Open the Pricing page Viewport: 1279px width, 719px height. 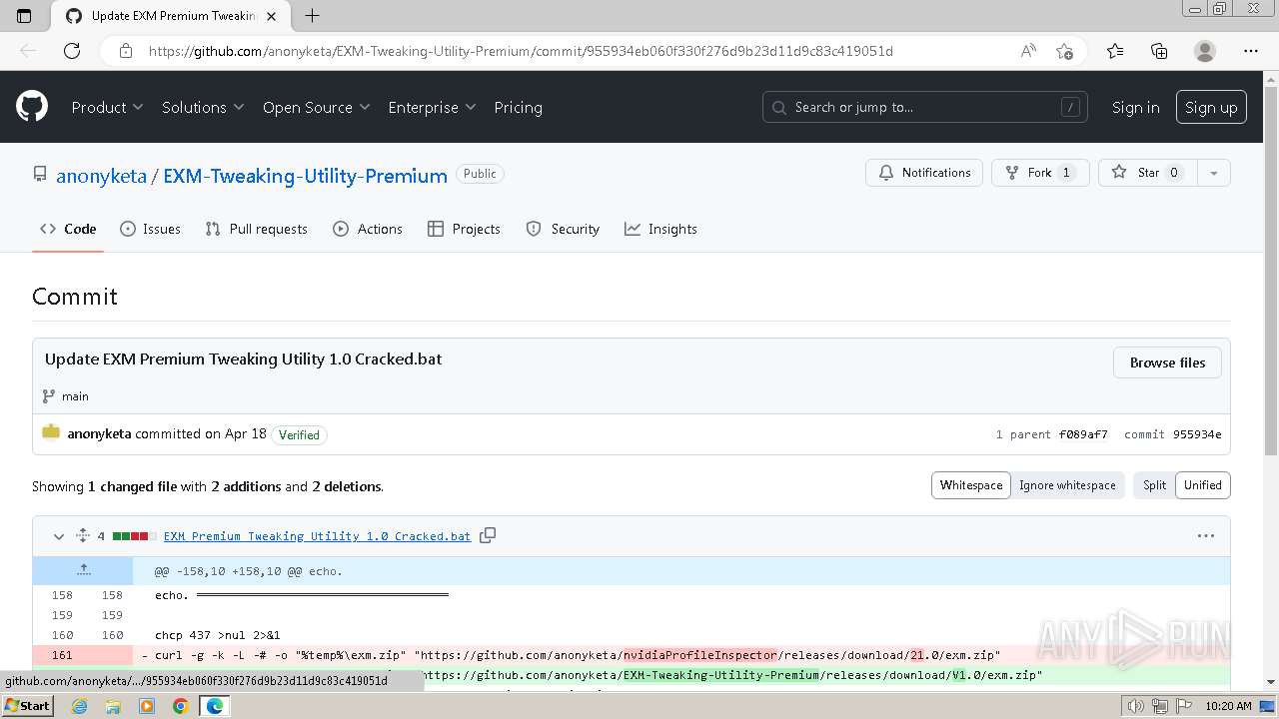click(x=518, y=107)
